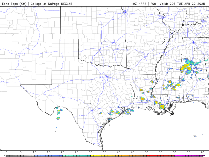Select the "College of DuPage NEXLAB" label
Screen dimensions: 209x157
[x=51, y=4]
